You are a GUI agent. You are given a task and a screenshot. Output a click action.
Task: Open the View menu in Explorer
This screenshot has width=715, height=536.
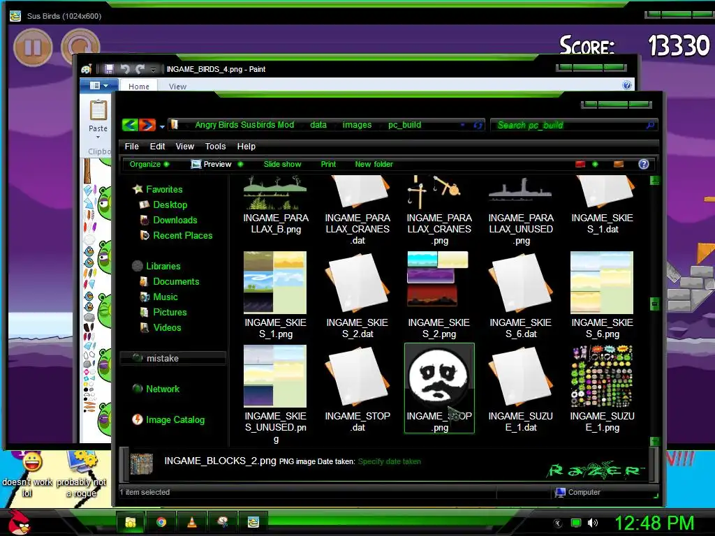pos(184,147)
